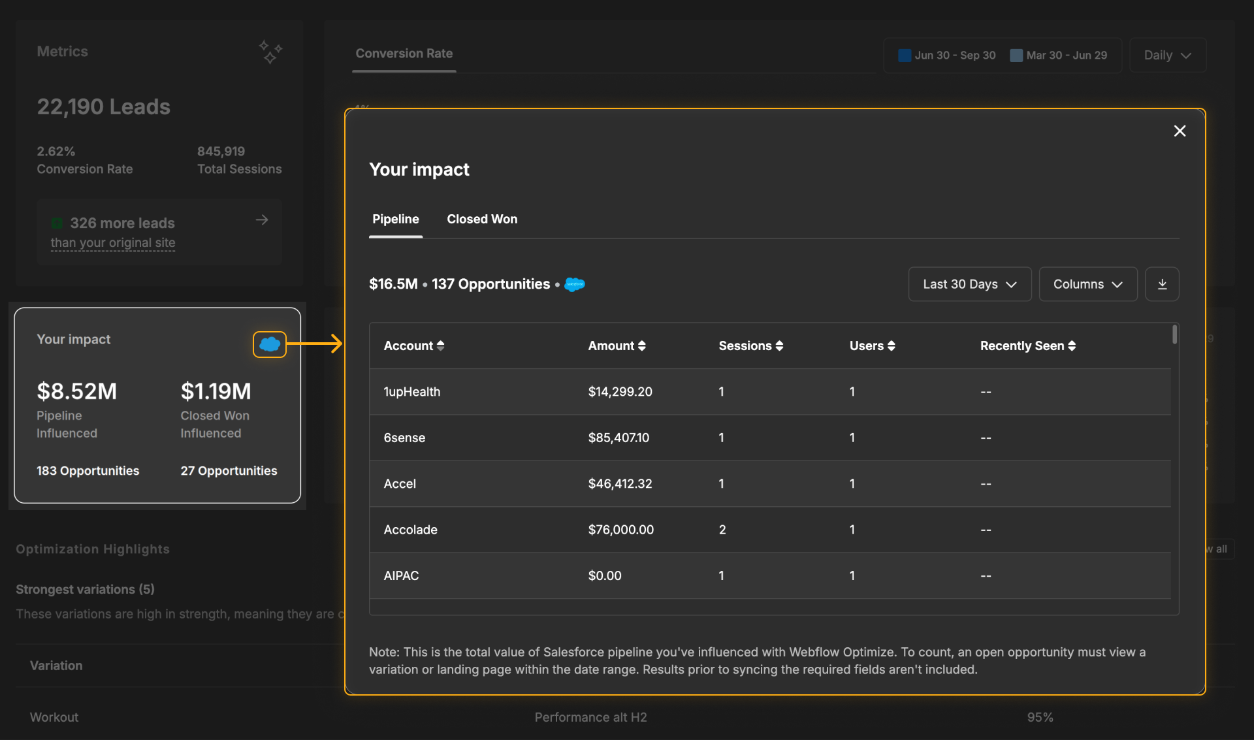Click the arrow next to 326 more leads

262,220
